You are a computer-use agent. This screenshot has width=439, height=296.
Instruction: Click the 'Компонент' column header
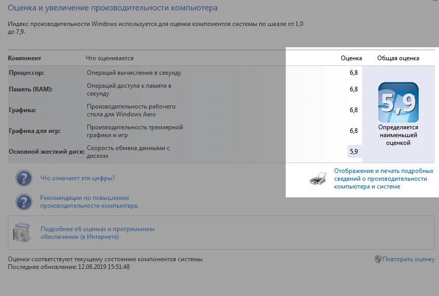(x=24, y=58)
